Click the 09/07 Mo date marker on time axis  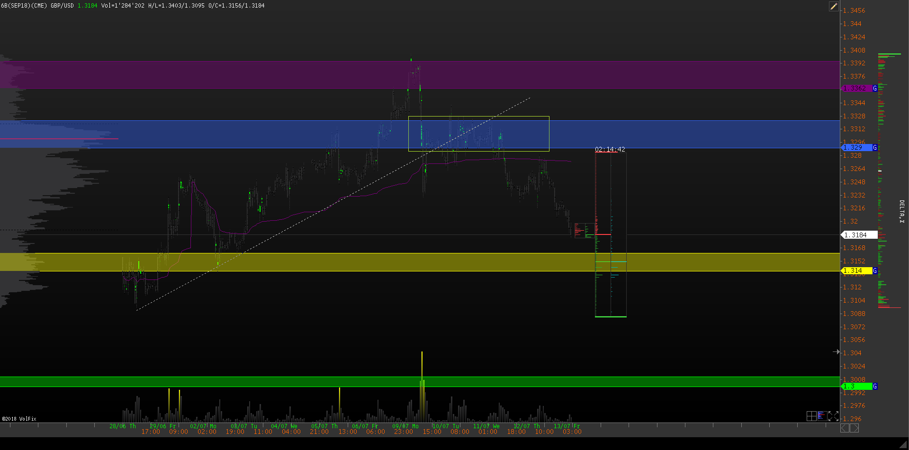pos(405,426)
